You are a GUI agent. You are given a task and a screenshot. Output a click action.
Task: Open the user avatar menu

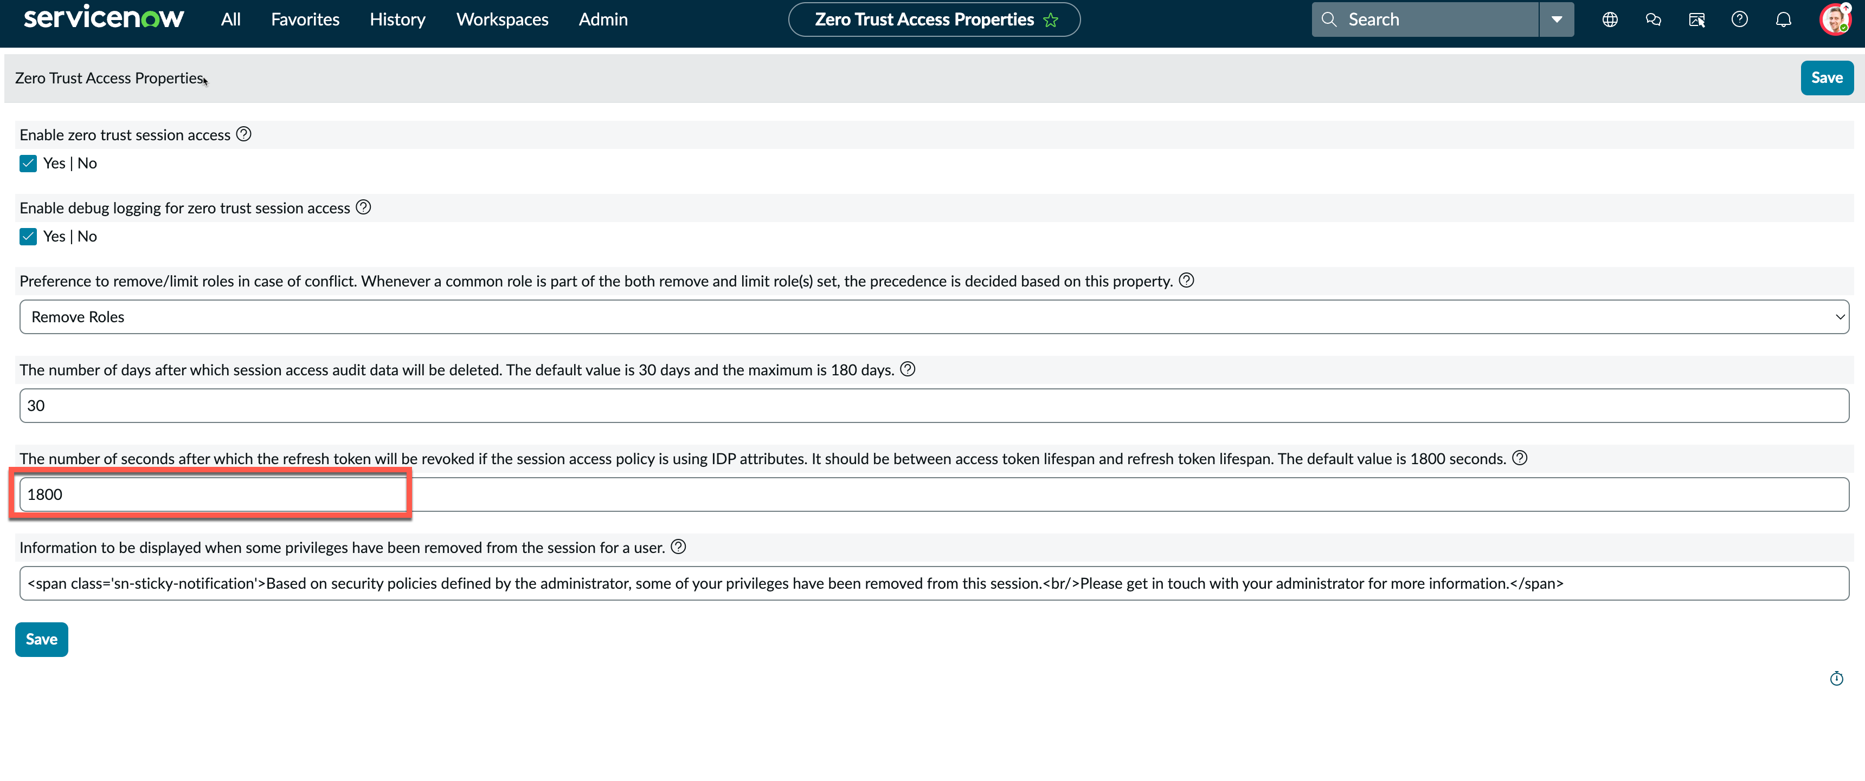[x=1835, y=19]
